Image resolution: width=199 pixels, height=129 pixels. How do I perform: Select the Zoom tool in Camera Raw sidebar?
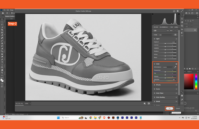pyautogui.click(x=182, y=92)
